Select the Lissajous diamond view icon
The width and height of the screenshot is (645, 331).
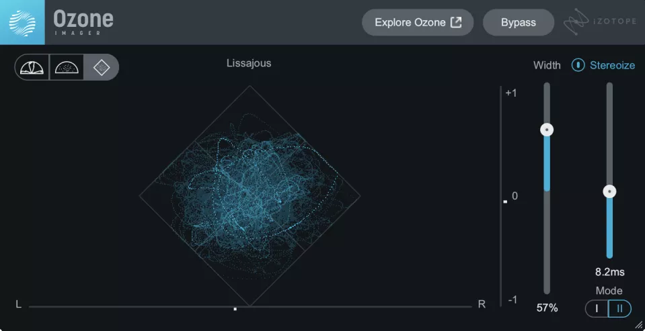pyautogui.click(x=101, y=67)
